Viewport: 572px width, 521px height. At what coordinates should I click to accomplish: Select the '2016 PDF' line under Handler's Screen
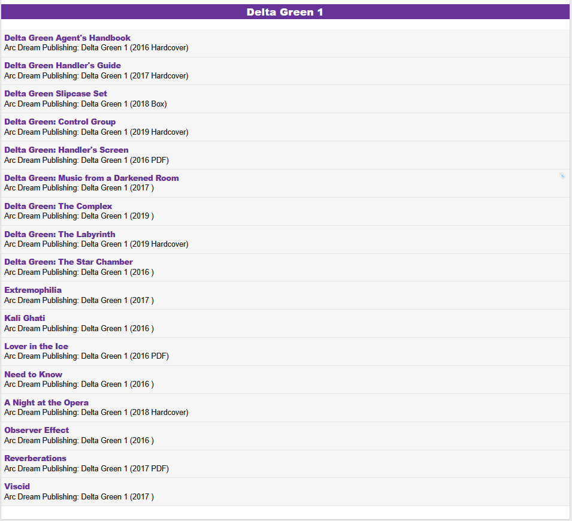point(86,160)
